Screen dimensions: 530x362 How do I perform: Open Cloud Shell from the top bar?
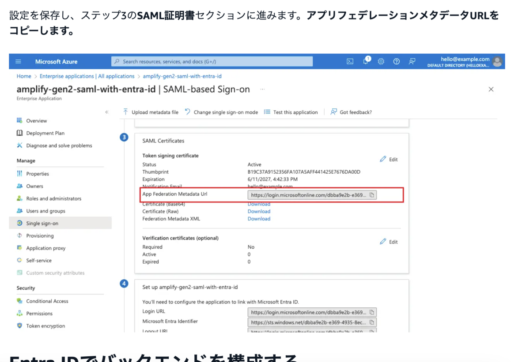(x=350, y=62)
